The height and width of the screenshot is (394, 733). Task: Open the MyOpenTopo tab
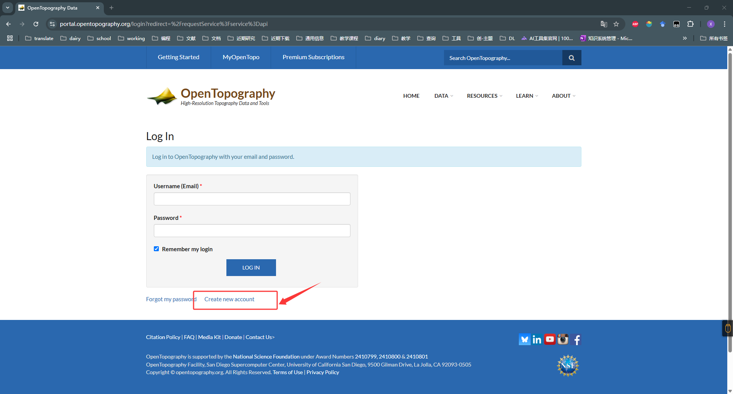(x=241, y=57)
